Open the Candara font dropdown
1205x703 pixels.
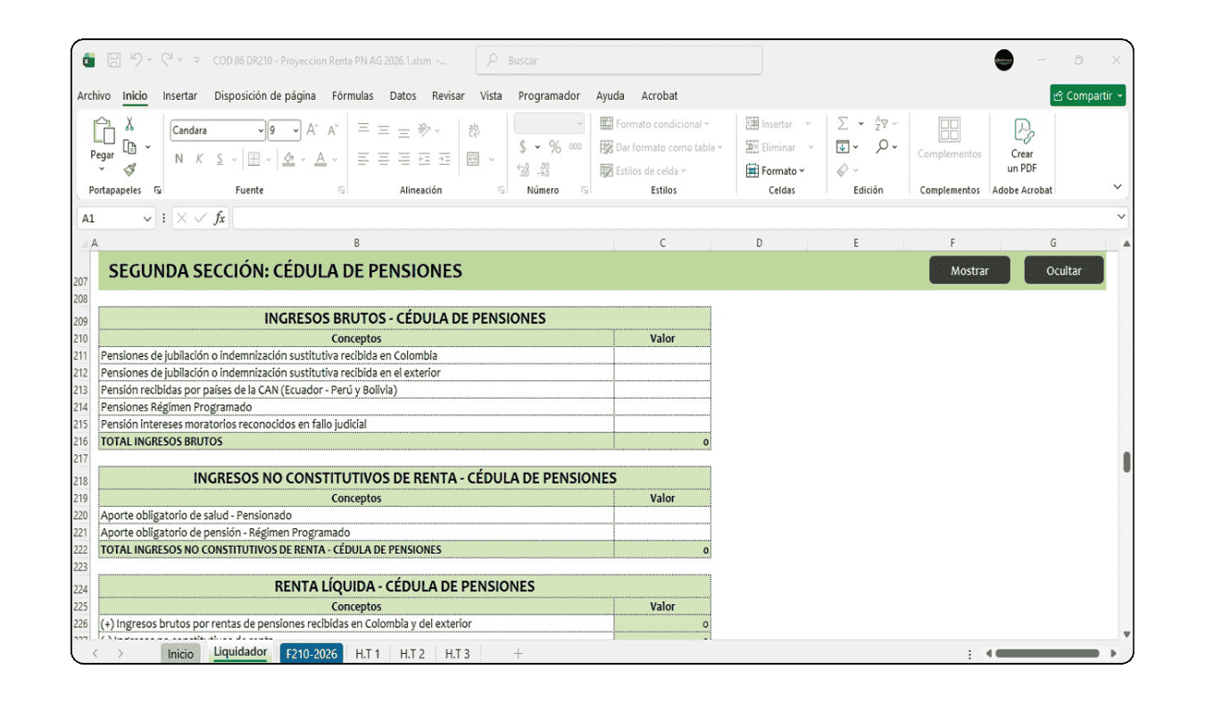click(260, 130)
